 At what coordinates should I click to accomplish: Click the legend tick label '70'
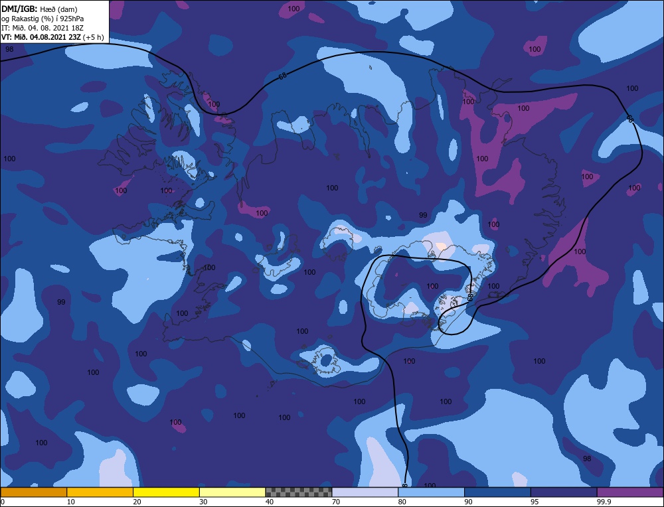(x=336, y=502)
